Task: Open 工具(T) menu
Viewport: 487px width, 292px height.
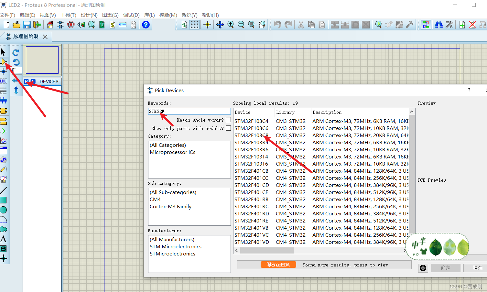Action: (x=68, y=15)
